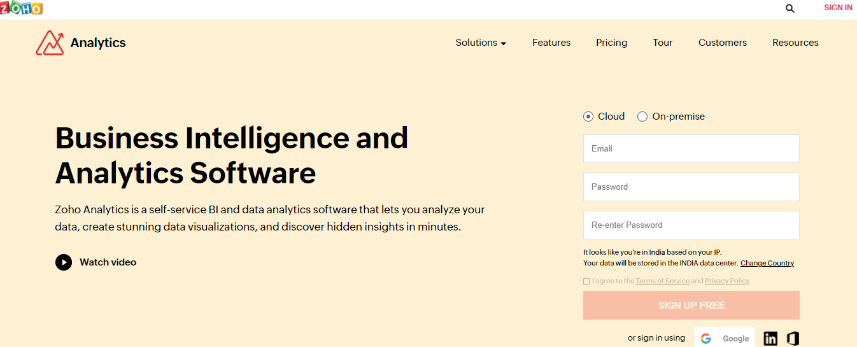Open the Tour menu item
This screenshot has height=347, width=857.
coord(663,43)
